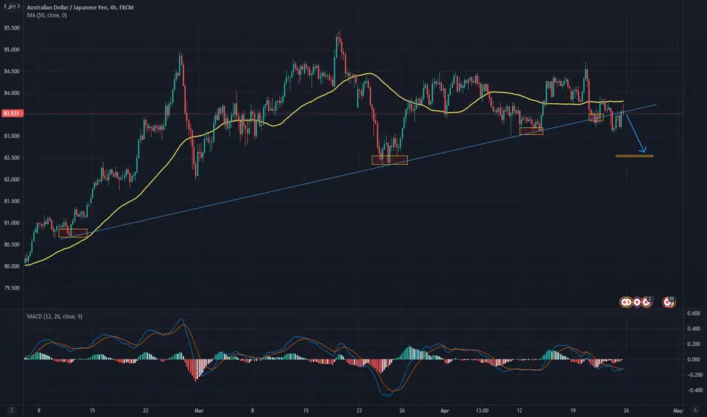Click the Z timezone button on time axis

pos(11,410)
